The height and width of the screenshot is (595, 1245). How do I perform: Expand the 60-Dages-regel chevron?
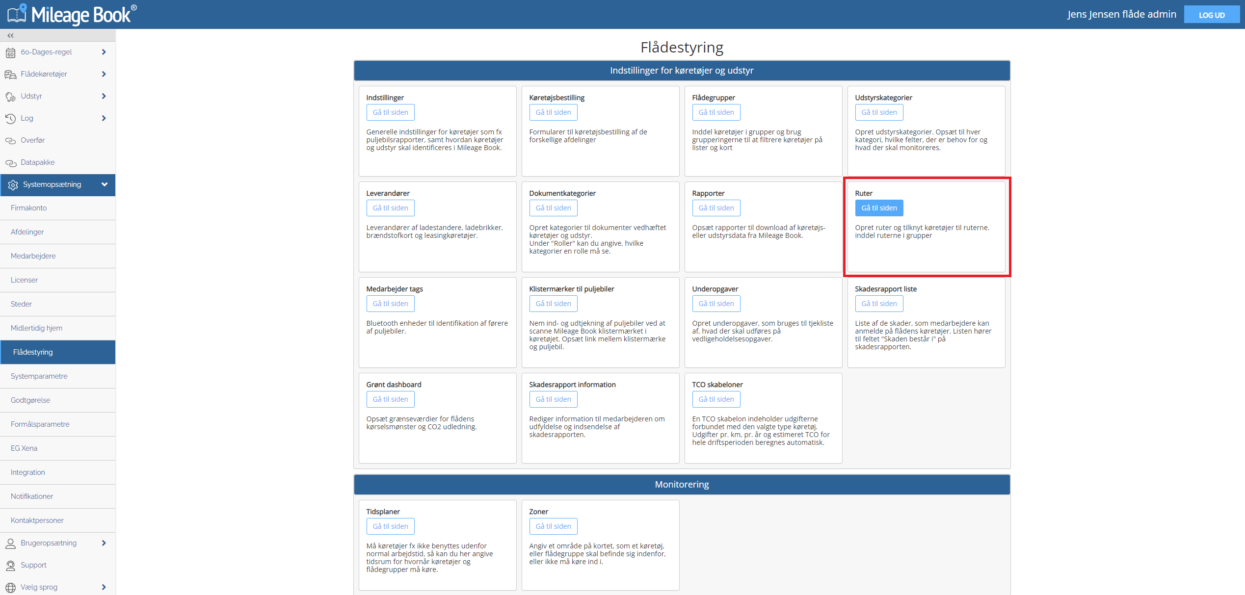104,52
